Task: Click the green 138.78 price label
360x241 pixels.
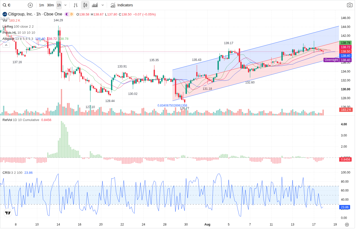Action: (x=345, y=43)
